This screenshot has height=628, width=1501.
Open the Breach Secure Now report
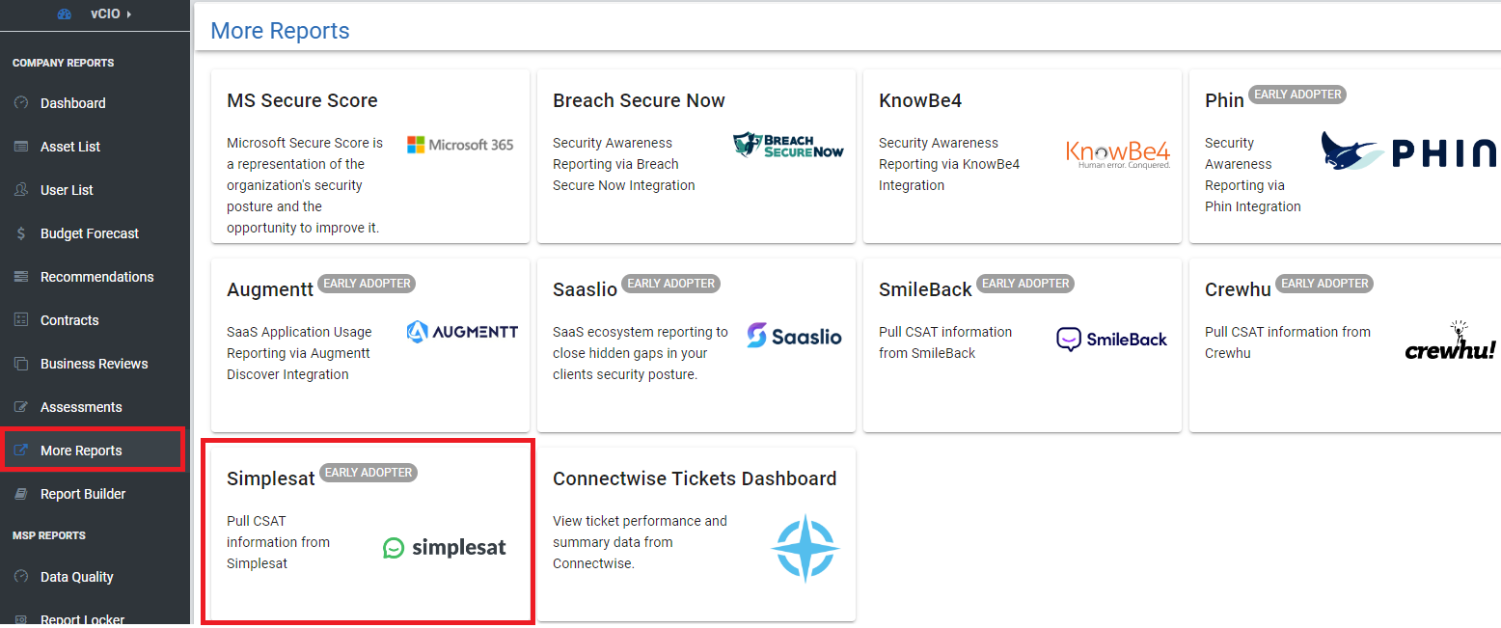[696, 154]
